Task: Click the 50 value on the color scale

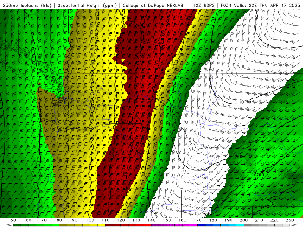Action: pyautogui.click(x=13, y=220)
